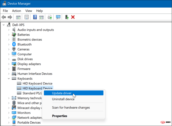Select the Portable Devices label
The image size is (172, 126).
point(29,122)
